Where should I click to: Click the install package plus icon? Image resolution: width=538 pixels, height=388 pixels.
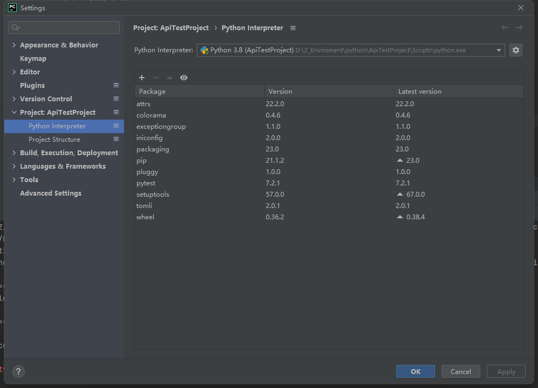pos(142,78)
